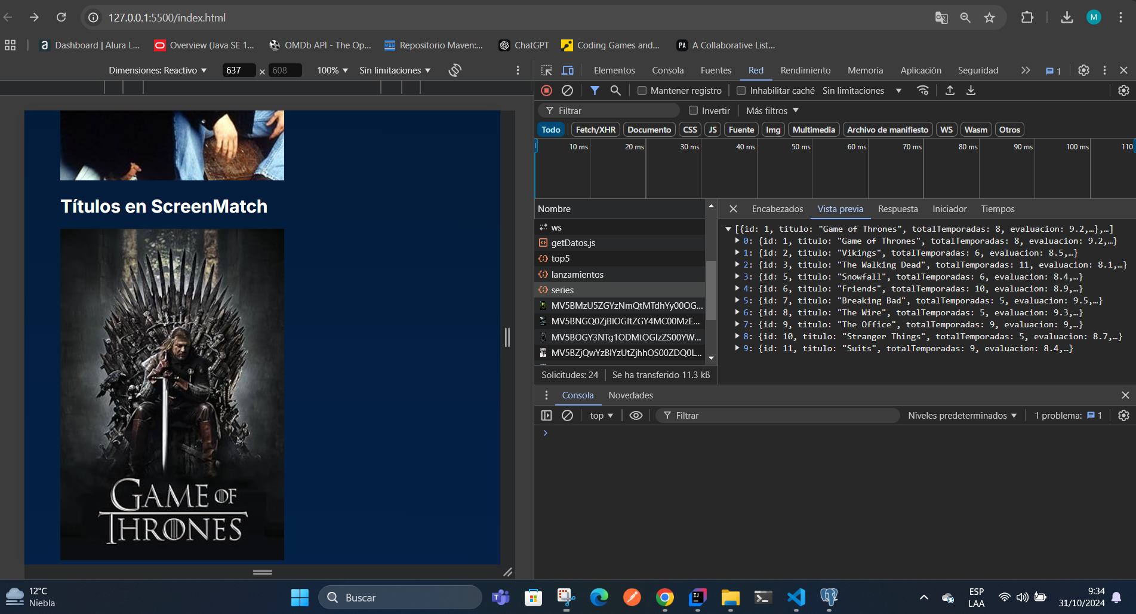Screen dimensions: 1136x614
Task: Switch to the Rendimiento tab
Action: point(805,70)
